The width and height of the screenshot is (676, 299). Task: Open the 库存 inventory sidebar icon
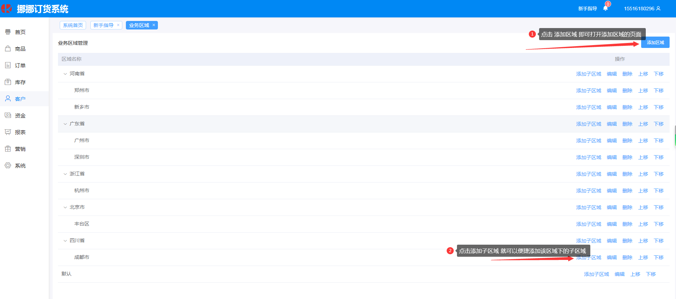tap(8, 82)
